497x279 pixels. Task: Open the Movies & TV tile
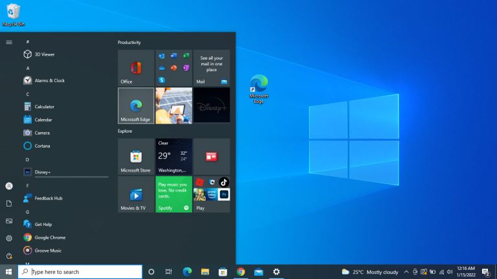point(136,194)
